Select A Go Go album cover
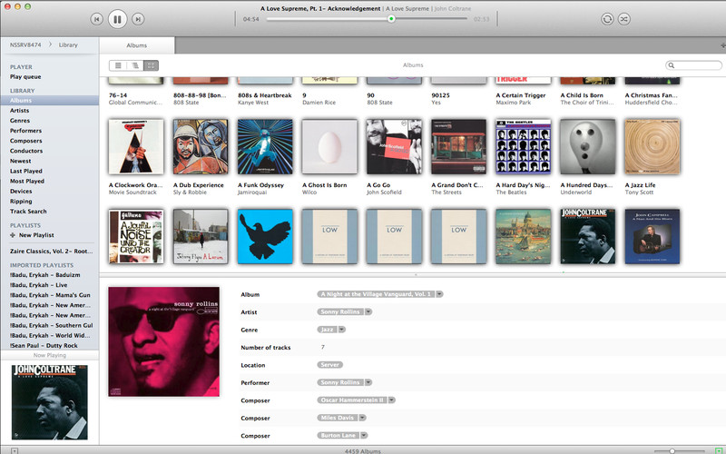This screenshot has width=726, height=454. 394,146
